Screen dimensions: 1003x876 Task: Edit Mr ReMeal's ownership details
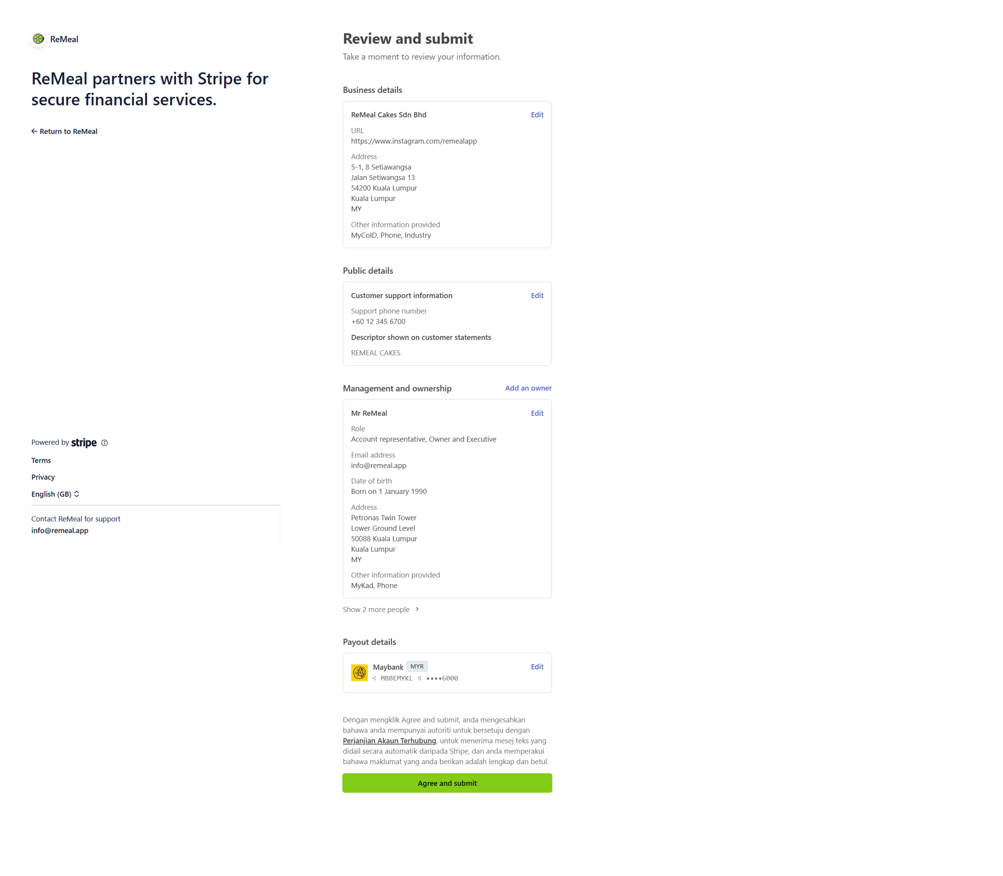point(537,413)
